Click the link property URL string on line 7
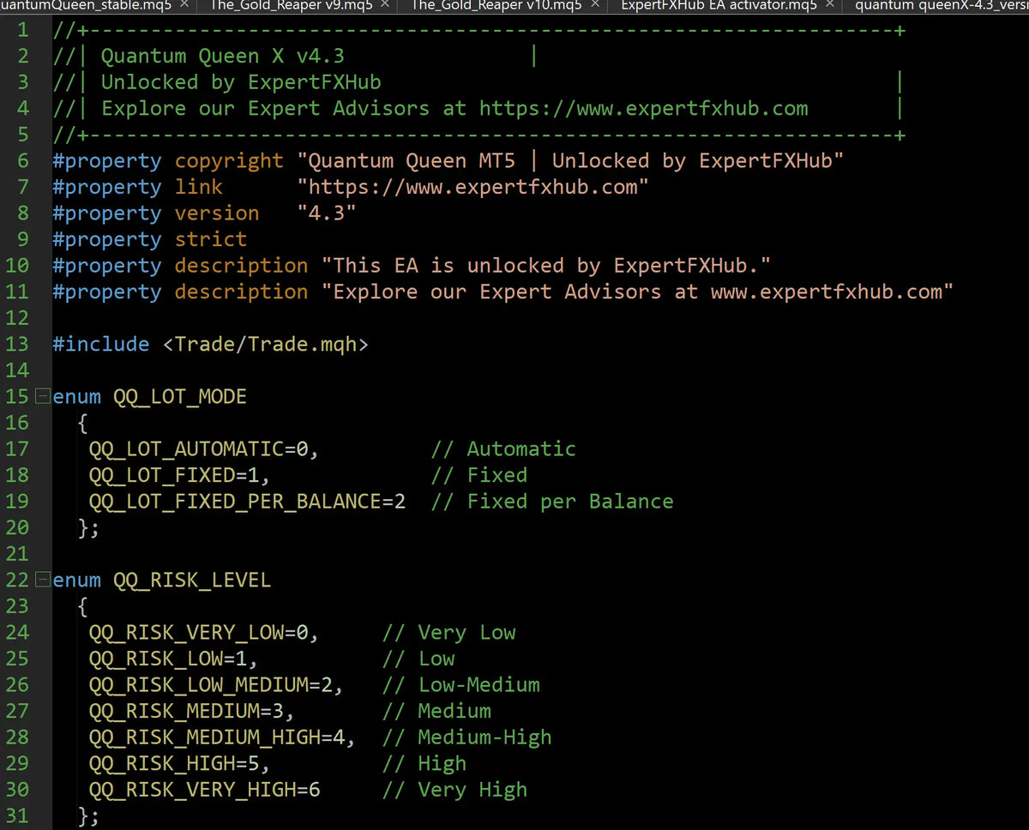1029x830 pixels. click(472, 187)
